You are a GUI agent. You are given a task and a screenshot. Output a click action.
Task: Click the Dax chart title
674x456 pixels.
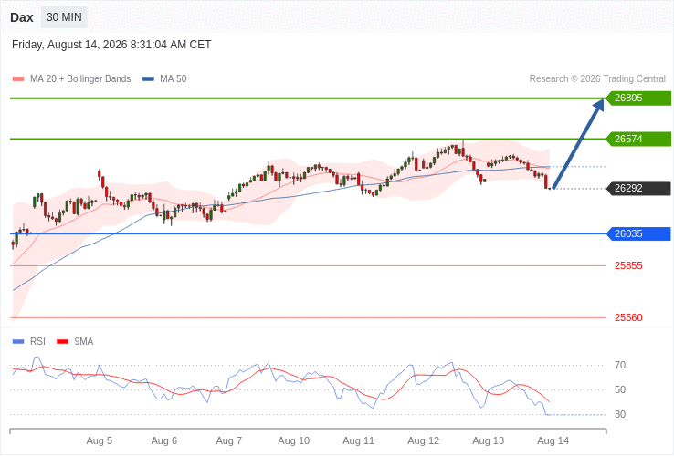[22, 17]
